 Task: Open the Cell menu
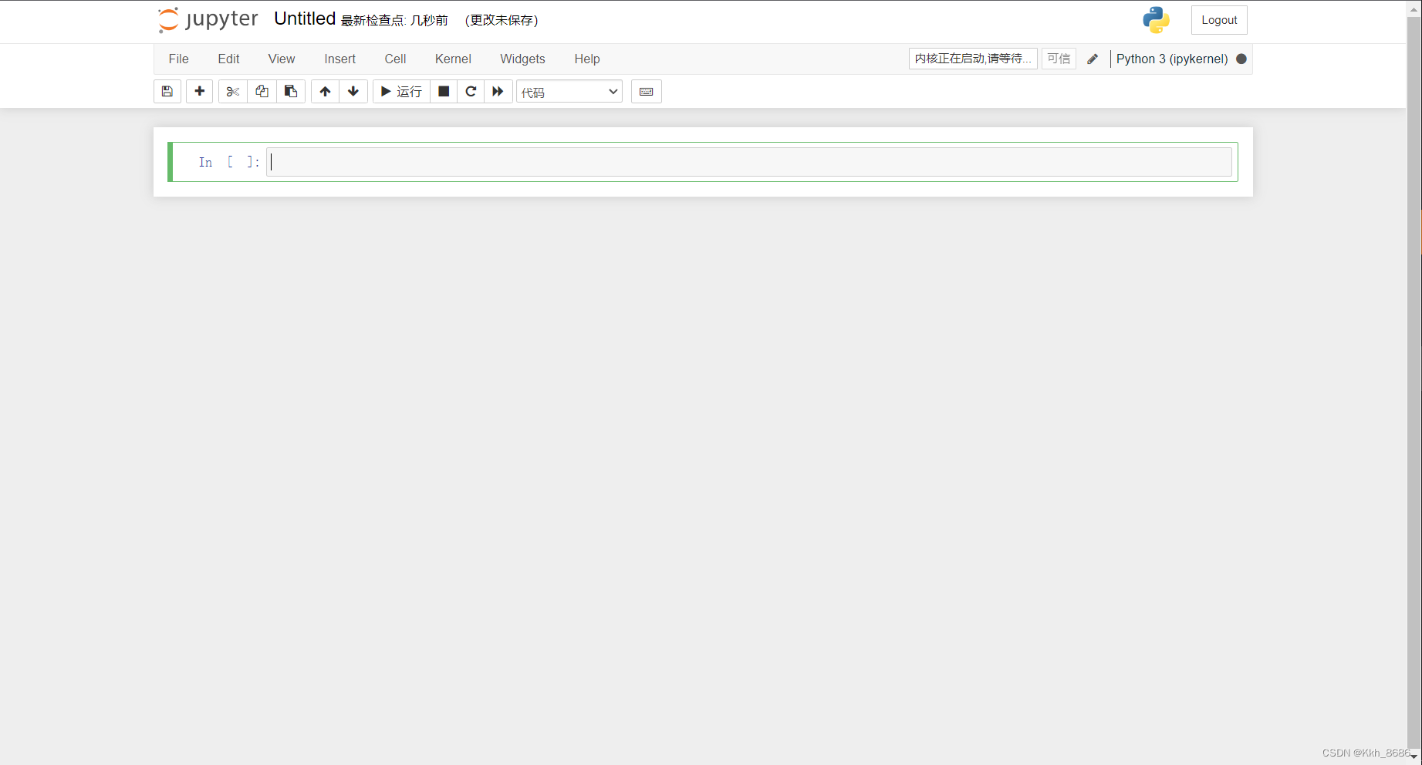click(396, 59)
